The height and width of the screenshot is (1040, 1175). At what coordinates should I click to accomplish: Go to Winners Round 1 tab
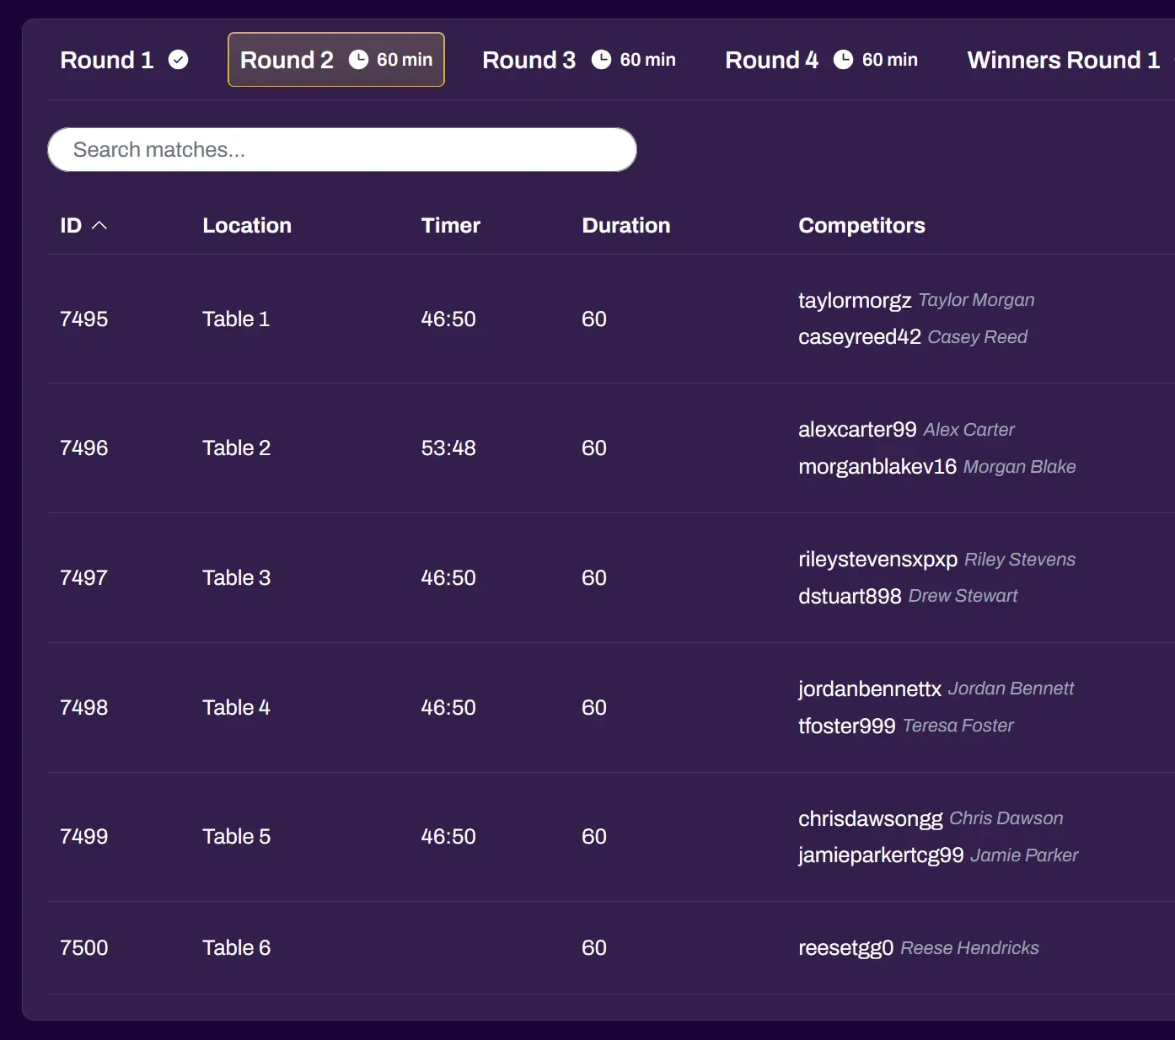tap(1063, 60)
